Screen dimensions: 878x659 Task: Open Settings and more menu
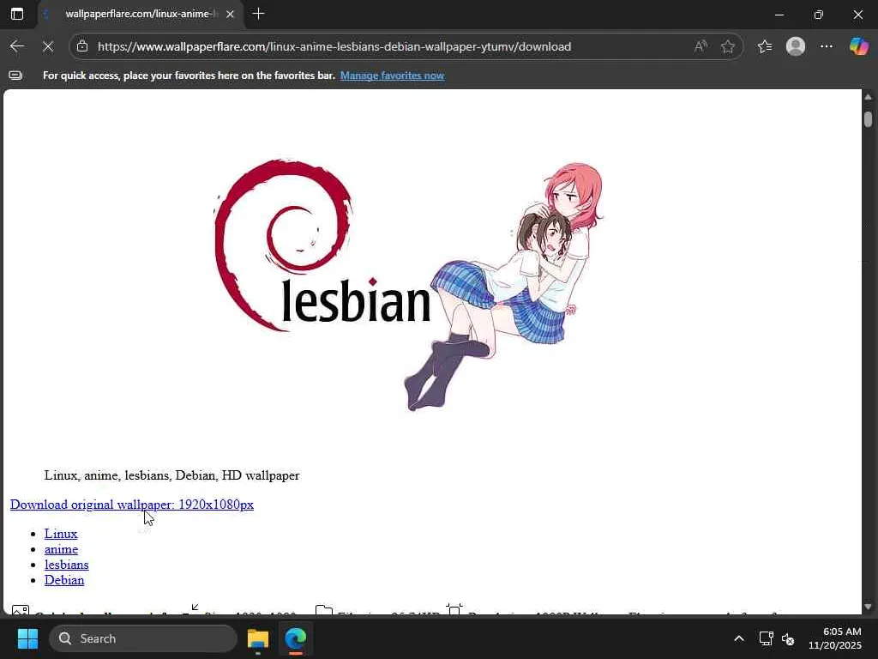(827, 46)
